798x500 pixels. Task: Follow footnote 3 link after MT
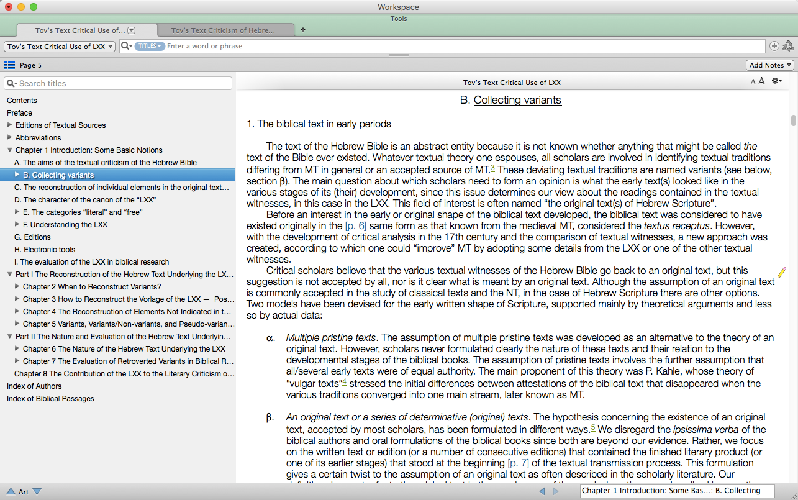coord(492,168)
